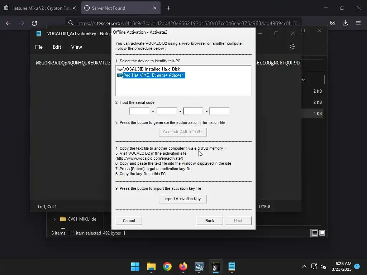367x275 pixels.
Task: Click the browser address bar URL
Action: pyautogui.click(x=188, y=23)
